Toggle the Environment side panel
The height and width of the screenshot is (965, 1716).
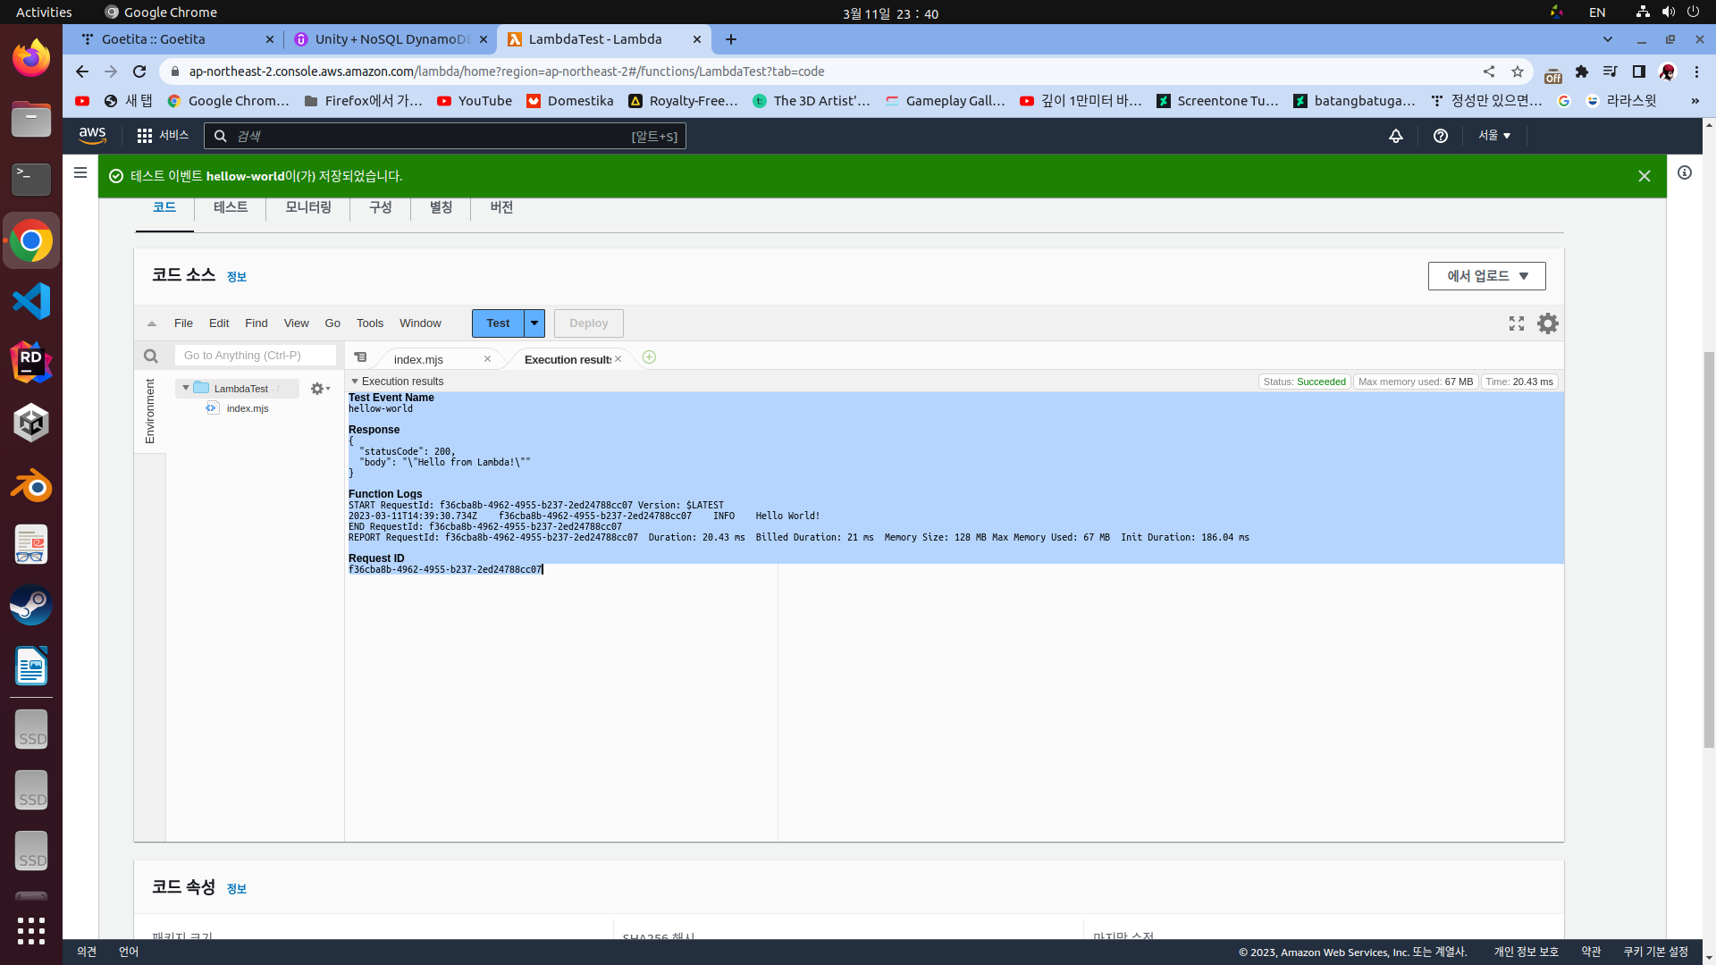[149, 411]
